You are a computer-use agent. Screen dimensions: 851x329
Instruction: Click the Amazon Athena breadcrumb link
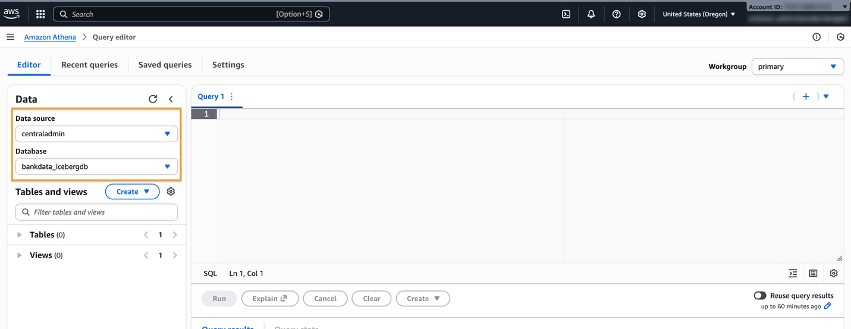(x=50, y=37)
